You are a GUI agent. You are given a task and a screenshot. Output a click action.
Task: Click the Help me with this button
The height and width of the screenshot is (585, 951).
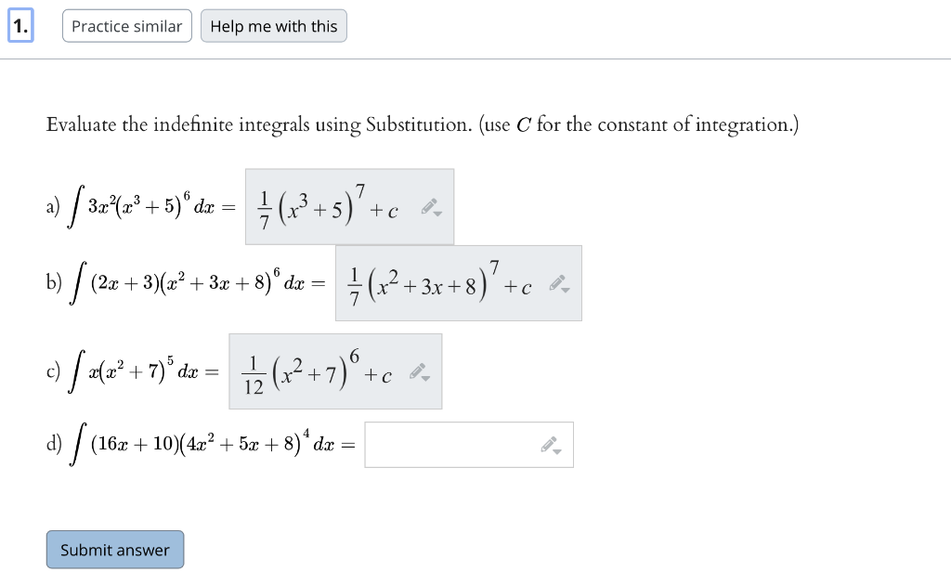pos(273,26)
